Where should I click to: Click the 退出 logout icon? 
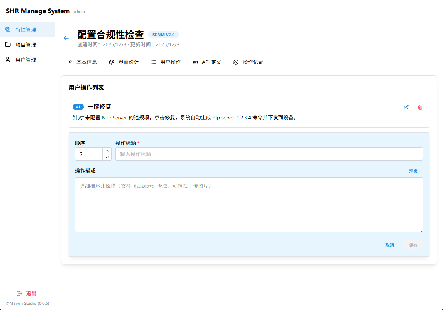pos(19,293)
